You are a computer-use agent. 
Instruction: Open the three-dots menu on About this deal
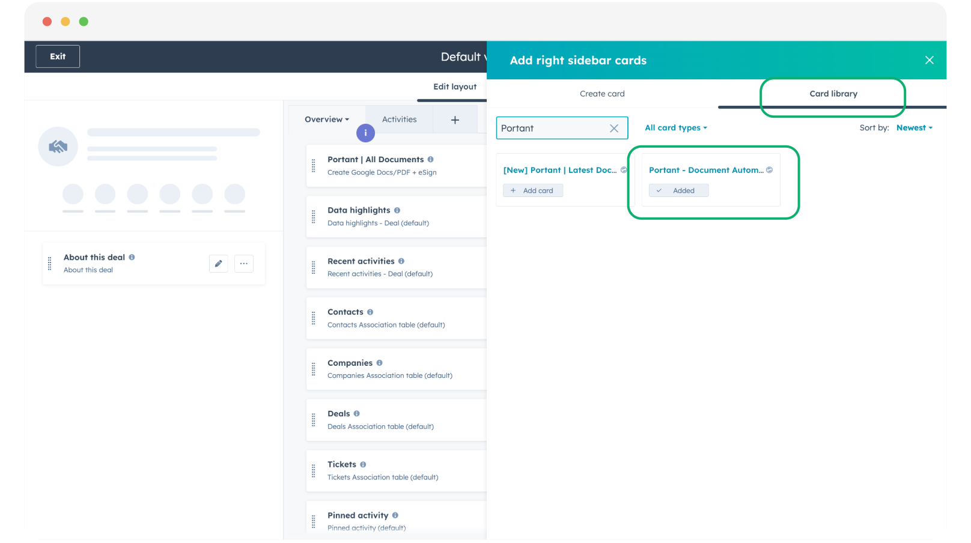click(x=243, y=264)
